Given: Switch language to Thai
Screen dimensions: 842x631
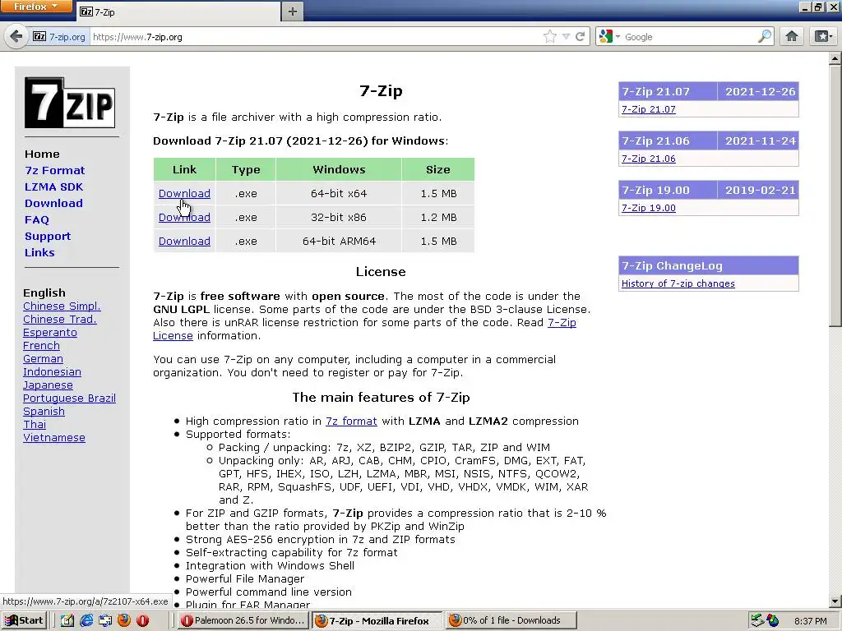Looking at the screenshot, I should (35, 425).
